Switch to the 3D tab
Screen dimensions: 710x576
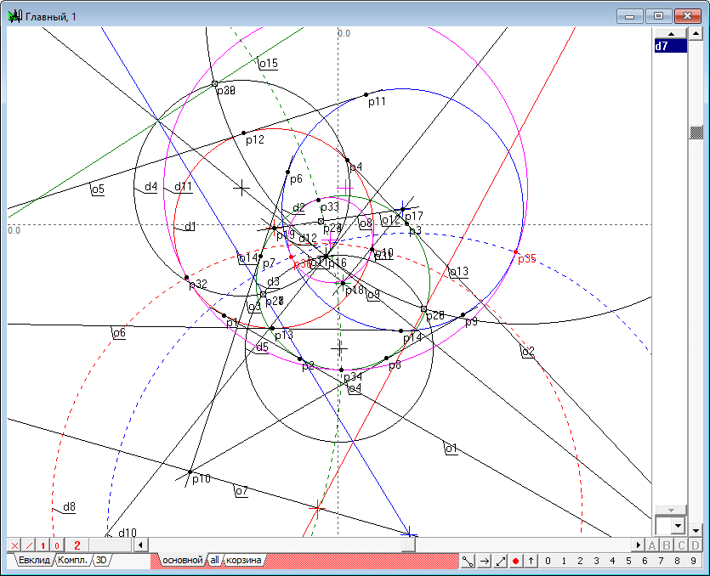[101, 560]
